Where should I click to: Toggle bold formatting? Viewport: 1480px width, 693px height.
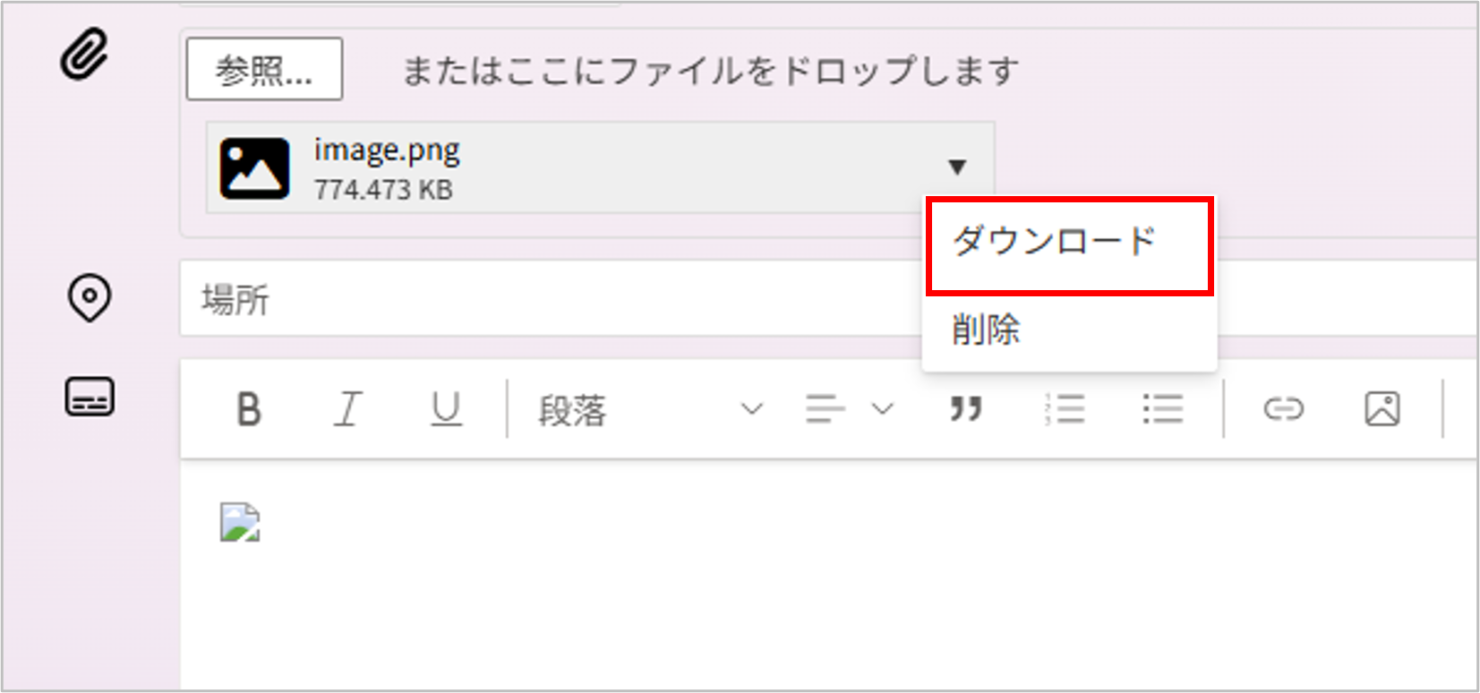pos(249,410)
